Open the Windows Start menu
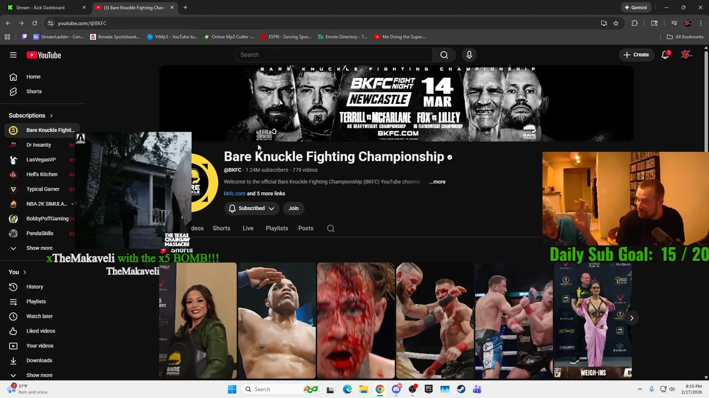709x398 pixels. (x=232, y=389)
